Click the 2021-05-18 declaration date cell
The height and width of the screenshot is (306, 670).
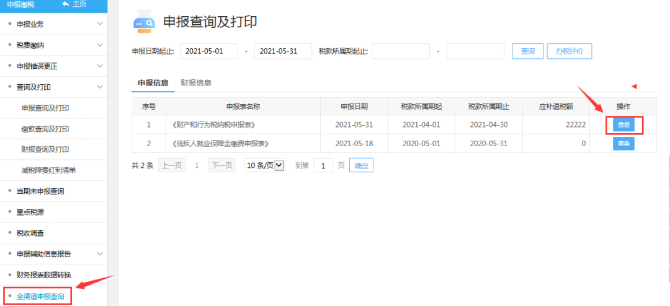click(x=354, y=144)
